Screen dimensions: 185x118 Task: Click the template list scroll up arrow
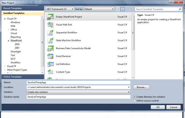tap(133, 14)
